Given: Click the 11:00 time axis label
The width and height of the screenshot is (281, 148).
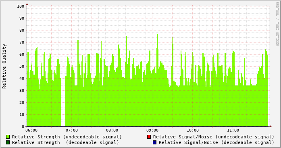Looking at the screenshot, I should [233, 130].
